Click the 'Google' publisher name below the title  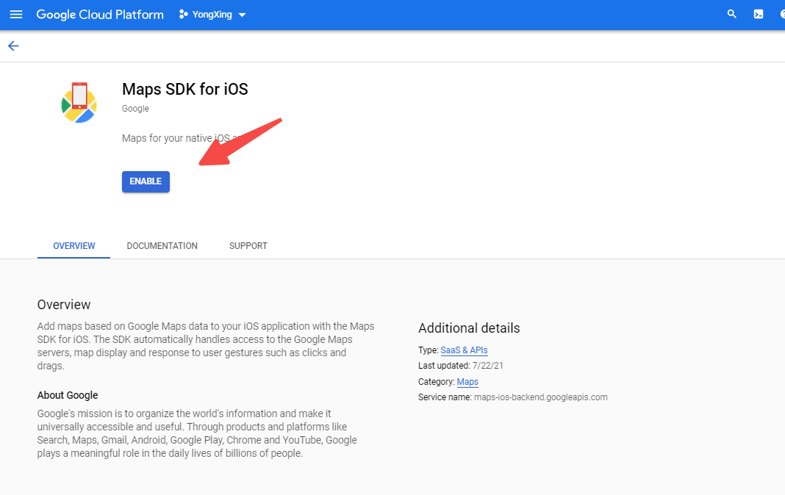coord(136,109)
